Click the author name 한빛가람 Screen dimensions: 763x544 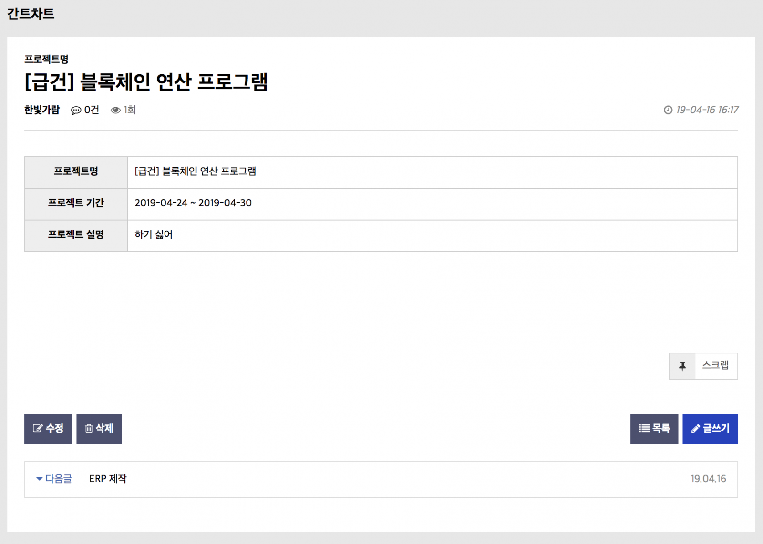42,110
